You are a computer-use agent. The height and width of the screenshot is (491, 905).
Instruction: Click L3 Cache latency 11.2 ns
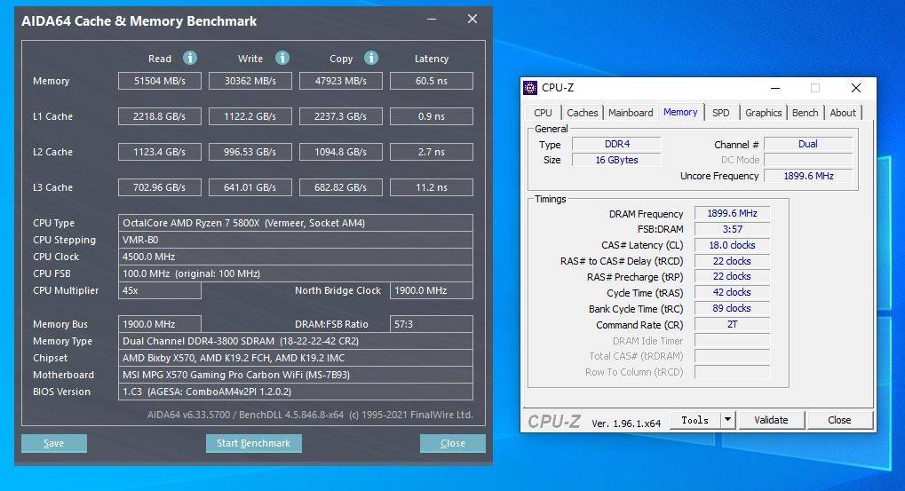point(431,187)
